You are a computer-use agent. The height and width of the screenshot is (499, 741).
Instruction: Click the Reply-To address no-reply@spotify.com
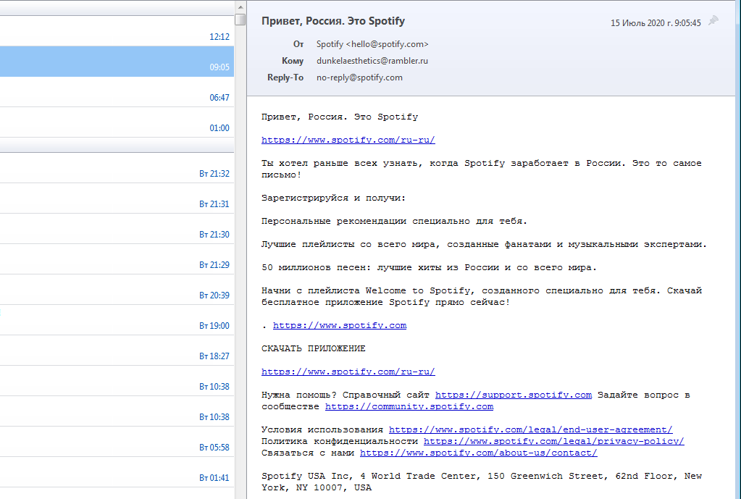(359, 77)
